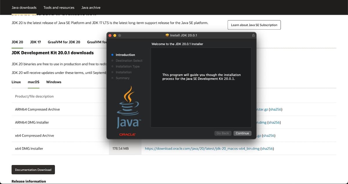The image size is (348, 184).
Task: Open the Java archive nav item
Action: coord(91,8)
